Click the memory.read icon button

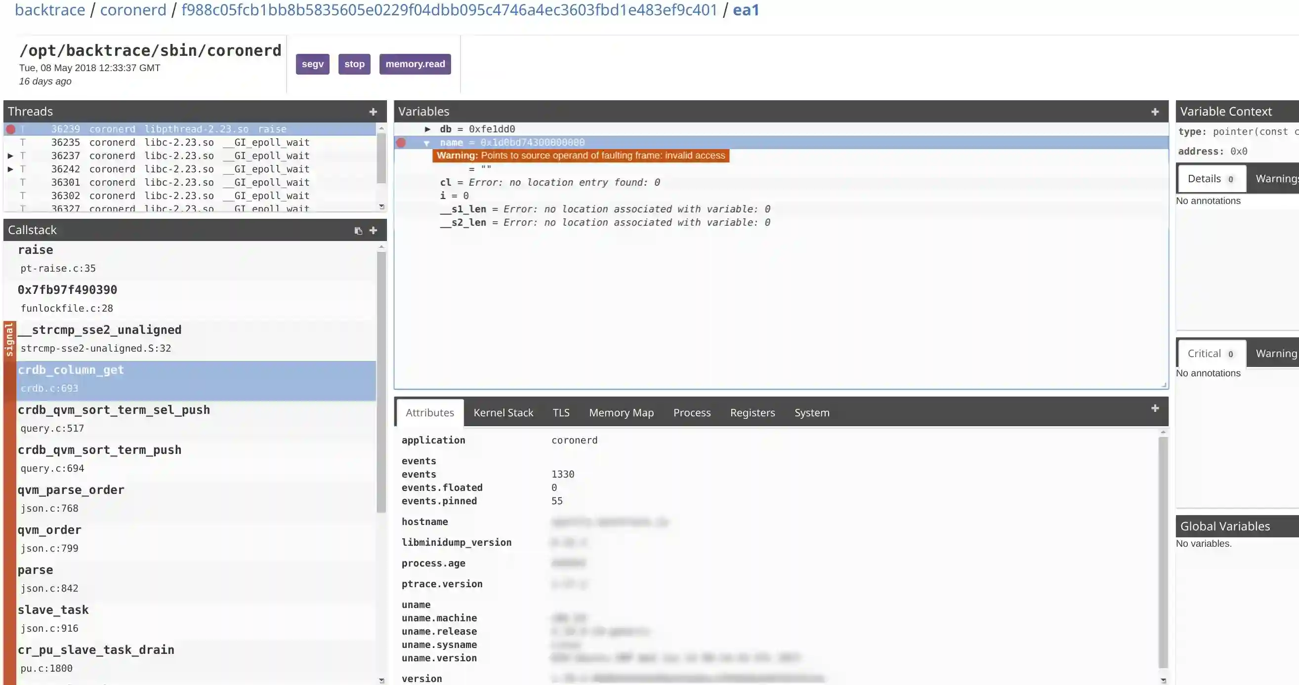[415, 63]
